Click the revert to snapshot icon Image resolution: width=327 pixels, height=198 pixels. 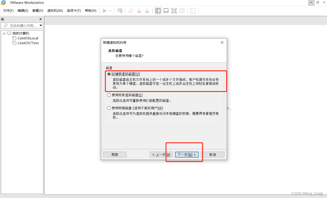139,11
